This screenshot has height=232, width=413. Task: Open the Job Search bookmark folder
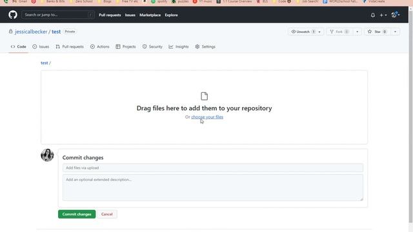pos(308,1)
